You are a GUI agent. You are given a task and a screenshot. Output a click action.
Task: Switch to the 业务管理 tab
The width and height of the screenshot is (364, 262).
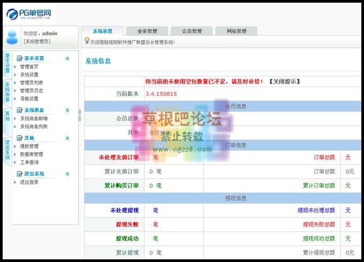(x=147, y=31)
